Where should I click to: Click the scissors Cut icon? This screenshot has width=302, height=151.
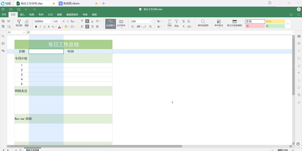(9, 21)
